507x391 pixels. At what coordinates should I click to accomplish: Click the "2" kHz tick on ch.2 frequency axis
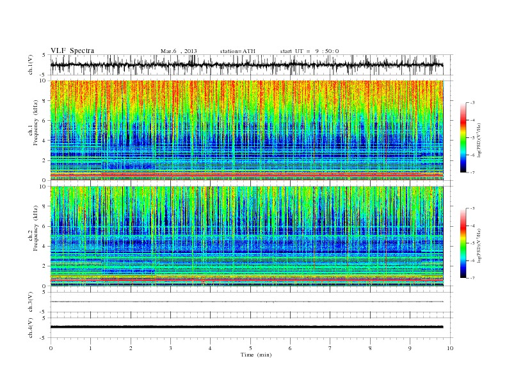(45, 266)
